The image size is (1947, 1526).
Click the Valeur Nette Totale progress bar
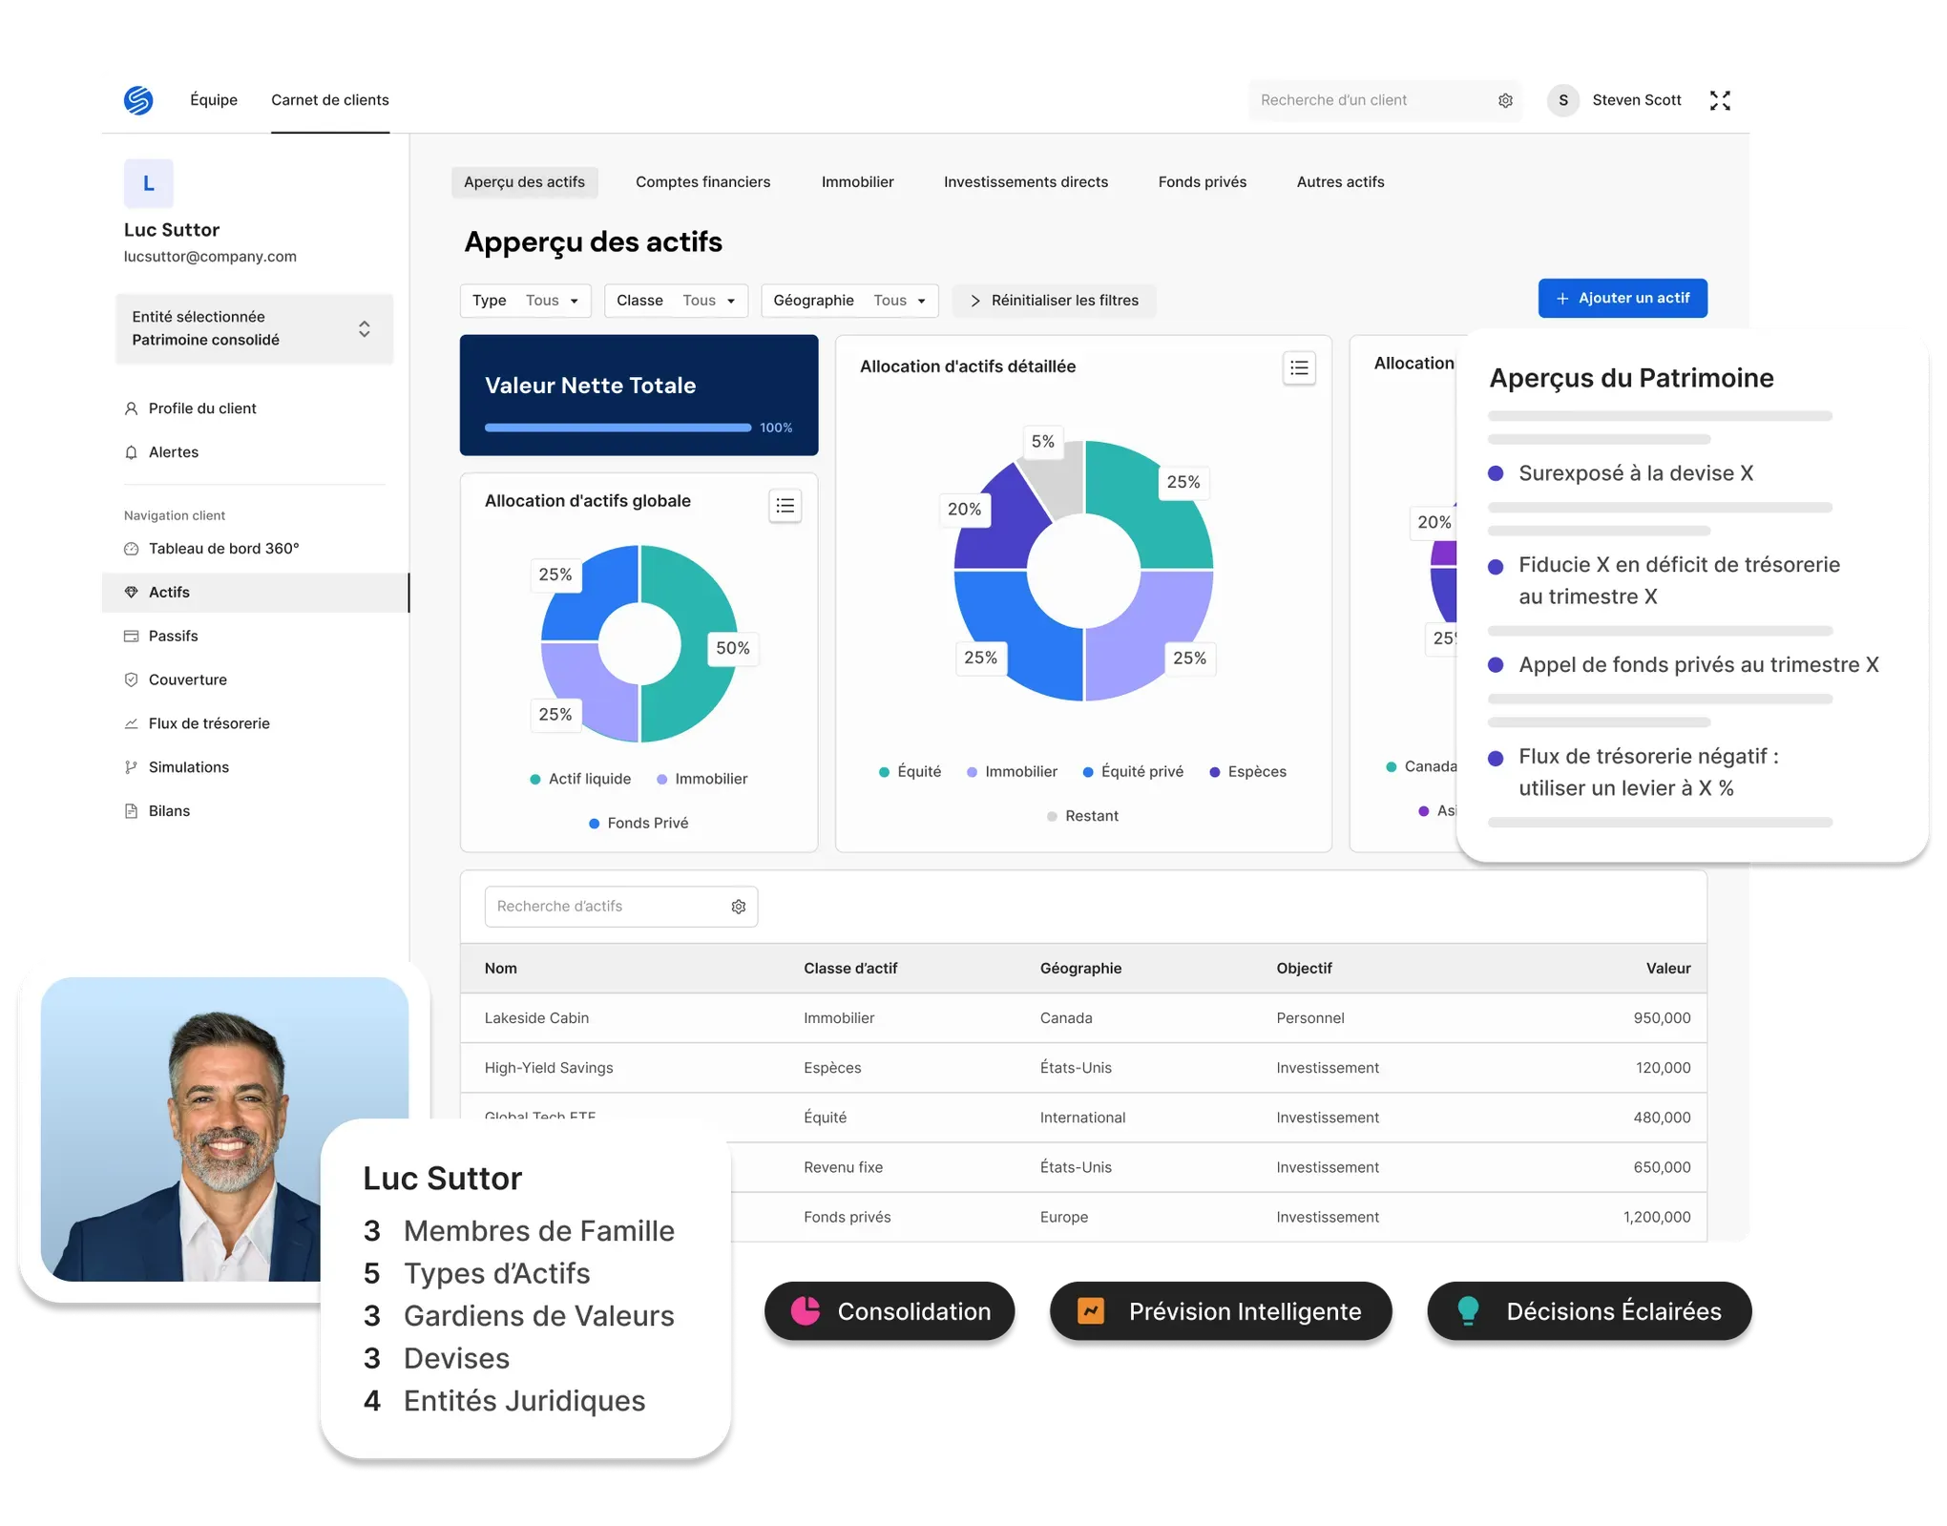[x=618, y=428]
